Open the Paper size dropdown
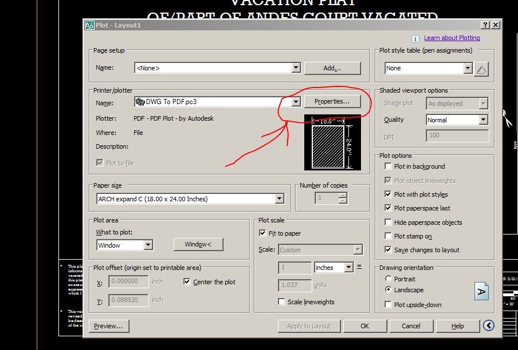This screenshot has width=518, height=350. [280, 198]
